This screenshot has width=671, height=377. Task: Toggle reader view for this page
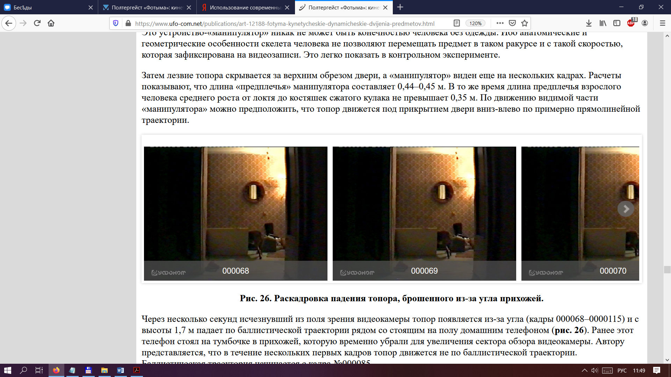pos(456,23)
